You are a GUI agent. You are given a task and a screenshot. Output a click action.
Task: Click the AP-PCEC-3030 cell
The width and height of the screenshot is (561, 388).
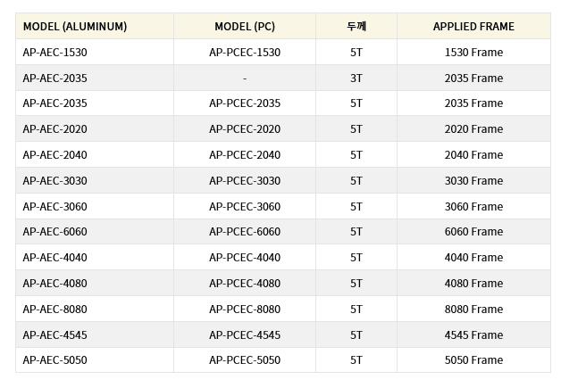tap(245, 180)
